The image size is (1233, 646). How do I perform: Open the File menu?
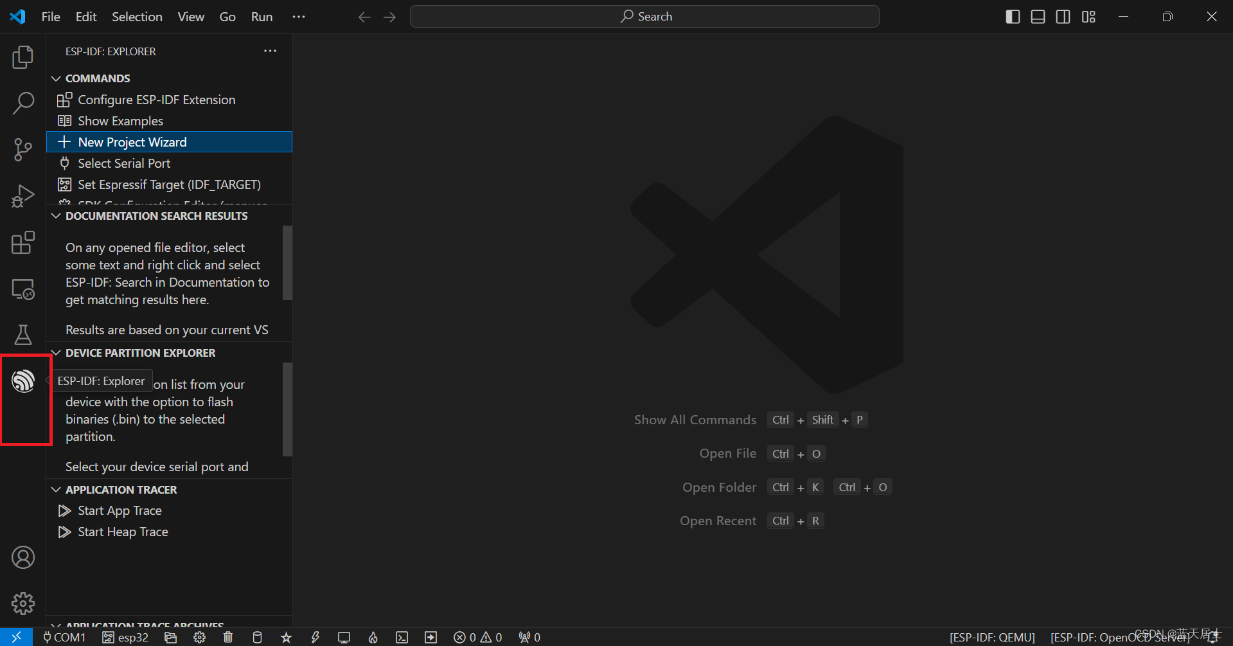pyautogui.click(x=51, y=17)
